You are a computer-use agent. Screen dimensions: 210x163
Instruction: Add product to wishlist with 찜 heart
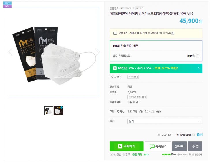[195, 146]
